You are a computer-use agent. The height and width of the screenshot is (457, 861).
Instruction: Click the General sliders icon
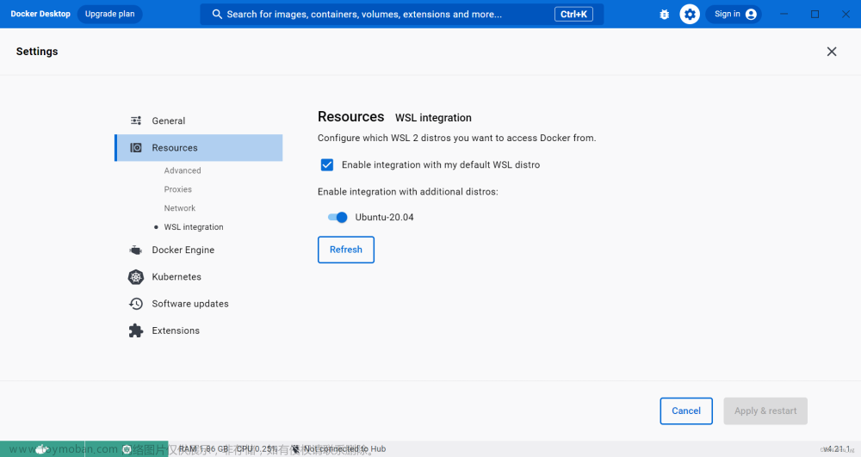coord(136,120)
